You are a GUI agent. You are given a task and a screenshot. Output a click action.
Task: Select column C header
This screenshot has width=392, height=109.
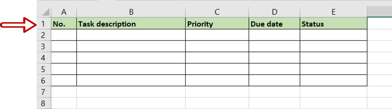point(217,12)
